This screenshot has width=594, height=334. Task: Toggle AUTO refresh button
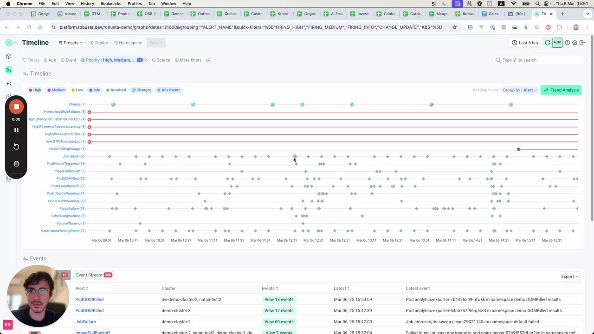[557, 43]
